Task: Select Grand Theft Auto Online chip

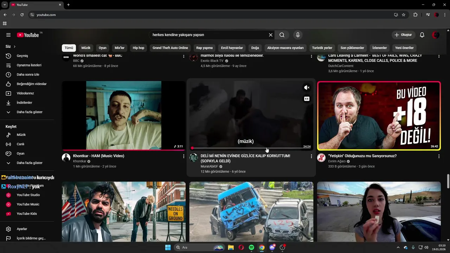Action: click(170, 48)
